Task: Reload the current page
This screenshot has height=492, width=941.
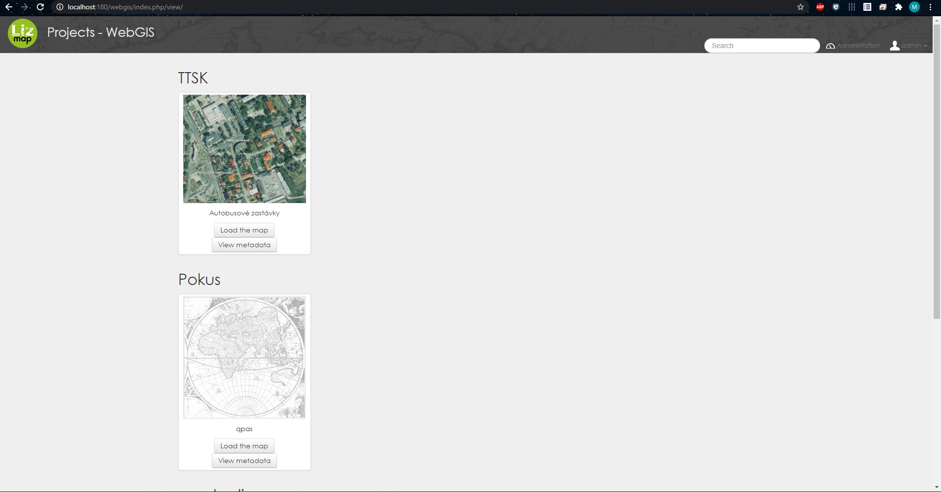Action: [x=40, y=7]
